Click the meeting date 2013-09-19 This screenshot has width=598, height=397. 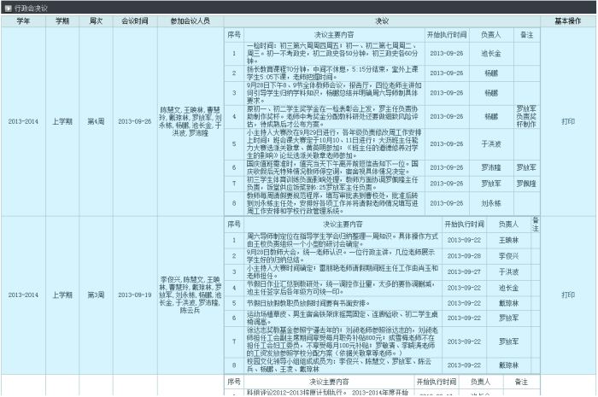pos(135,295)
